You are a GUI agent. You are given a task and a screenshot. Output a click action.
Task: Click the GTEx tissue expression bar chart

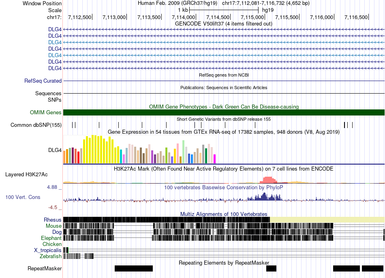coord(139,149)
